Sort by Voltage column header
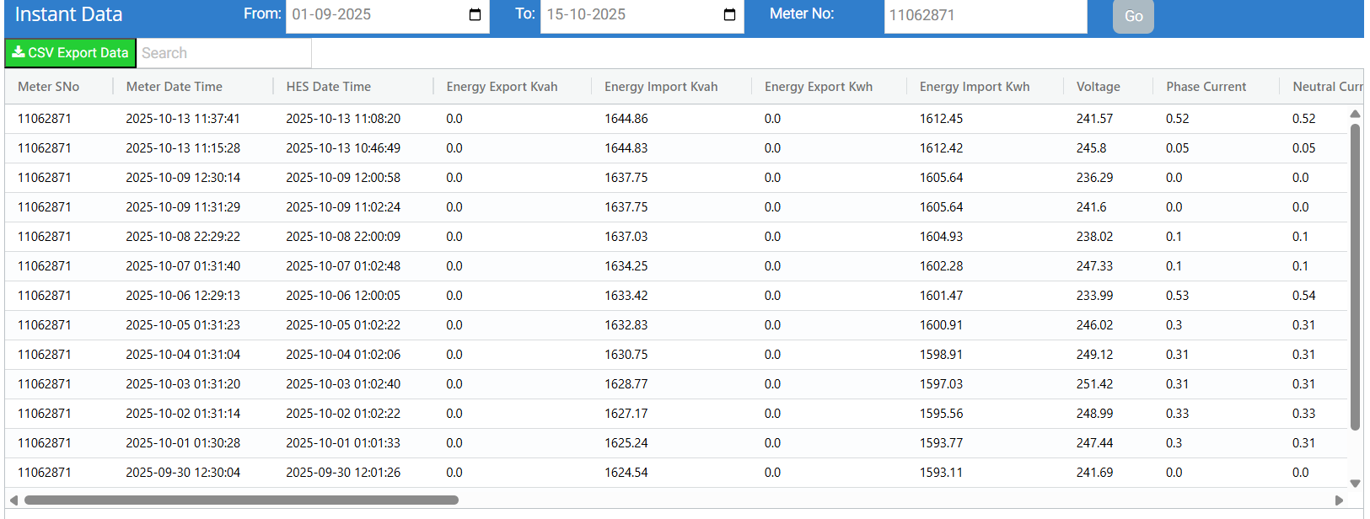Screen dimensions: 1370x519 (x=1098, y=87)
